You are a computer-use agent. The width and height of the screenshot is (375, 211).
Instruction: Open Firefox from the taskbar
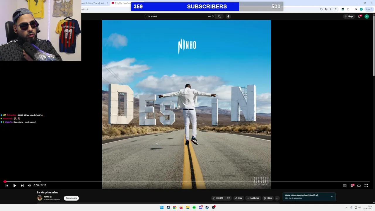181,207
